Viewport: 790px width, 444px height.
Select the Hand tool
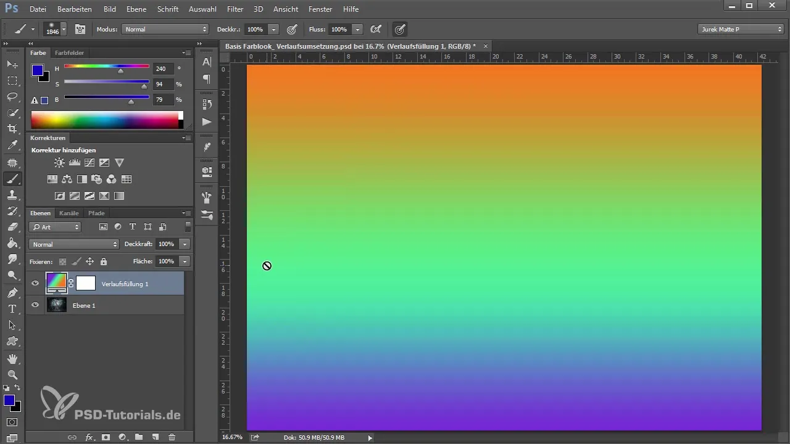pyautogui.click(x=12, y=358)
